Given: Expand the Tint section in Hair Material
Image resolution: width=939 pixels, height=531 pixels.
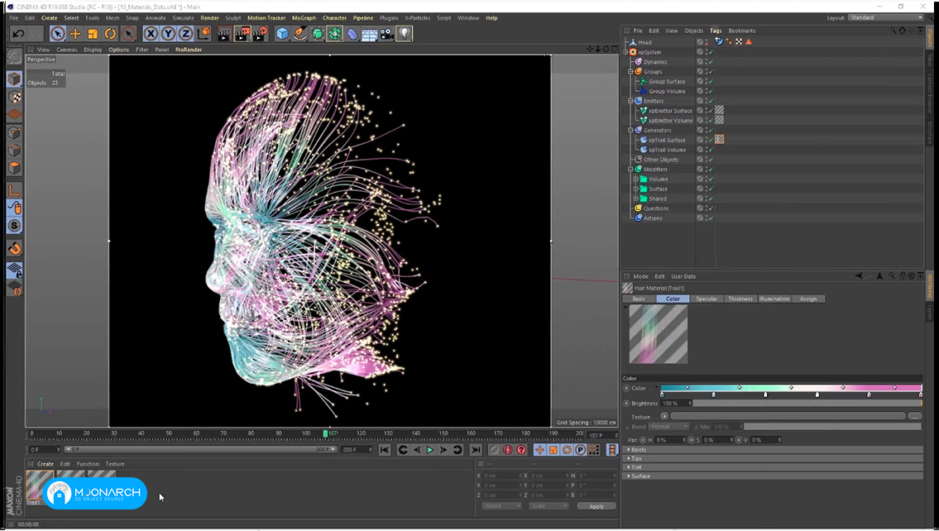Looking at the screenshot, I should [x=629, y=467].
